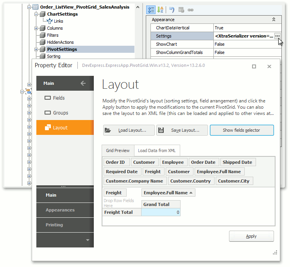Click the floppy disk icon on Save Layout

pos(161,130)
